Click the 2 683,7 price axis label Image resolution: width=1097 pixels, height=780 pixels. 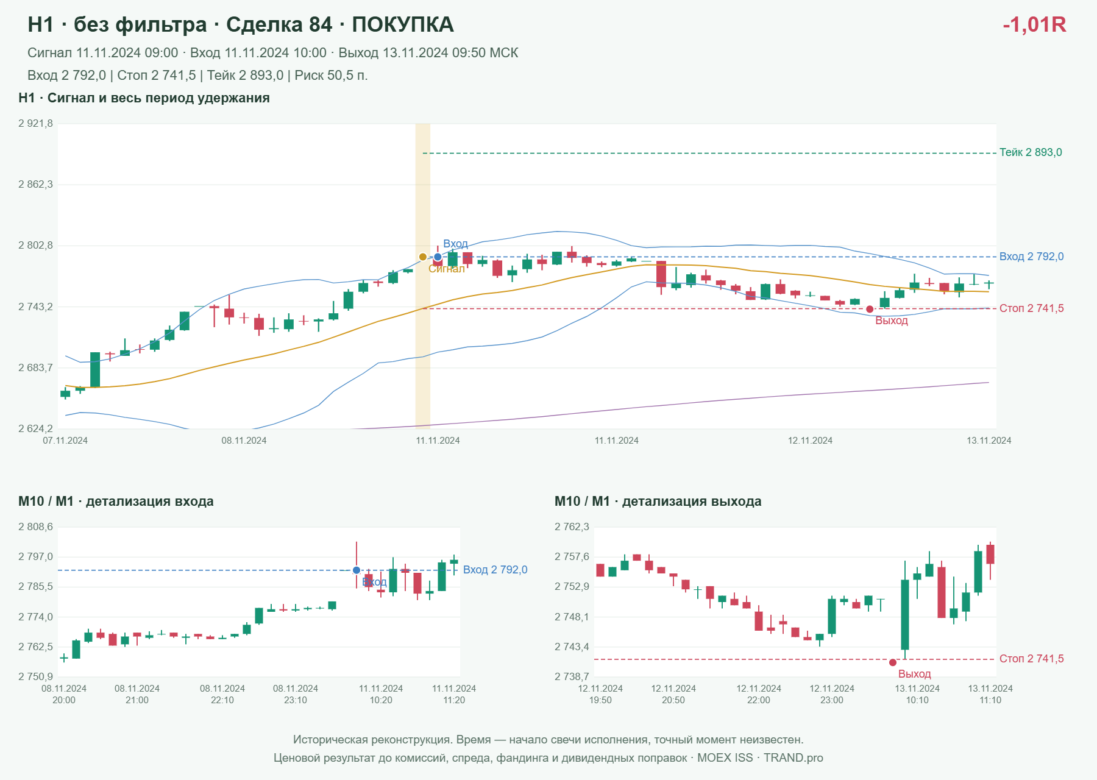click(36, 368)
